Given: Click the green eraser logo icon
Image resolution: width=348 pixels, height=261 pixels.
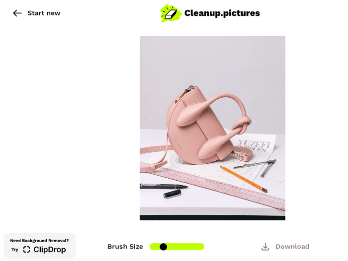Looking at the screenshot, I should (171, 13).
